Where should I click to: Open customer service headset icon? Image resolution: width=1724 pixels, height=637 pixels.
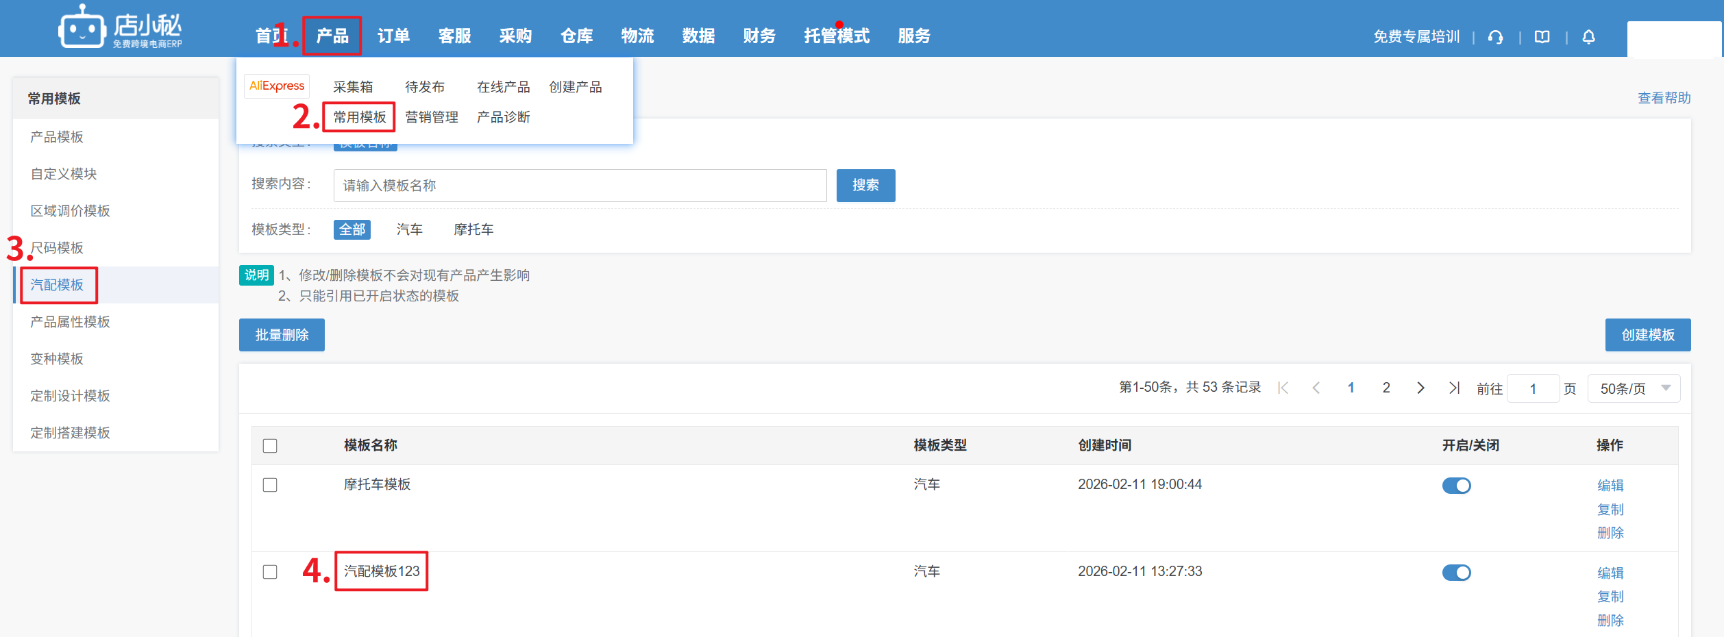click(1496, 37)
